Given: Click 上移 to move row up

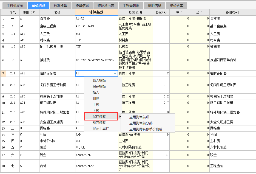Looking at the screenshot, I should coord(96,105).
